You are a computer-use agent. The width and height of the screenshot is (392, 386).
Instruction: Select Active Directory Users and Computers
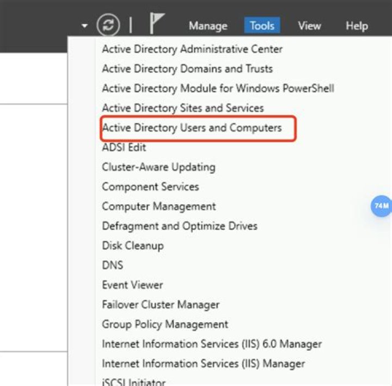(192, 128)
